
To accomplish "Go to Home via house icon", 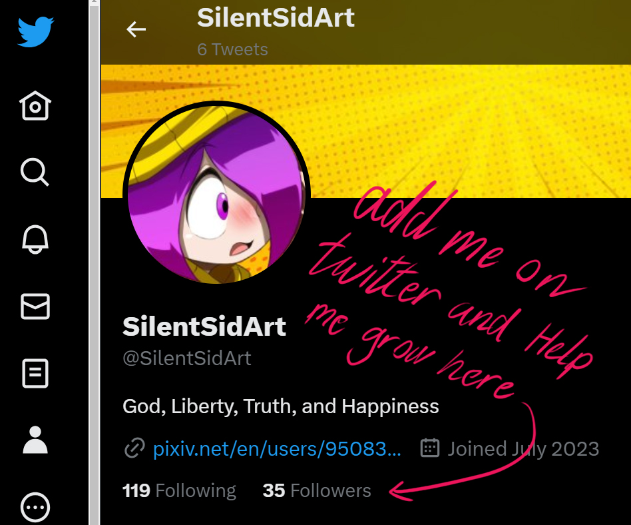I will coord(35,106).
